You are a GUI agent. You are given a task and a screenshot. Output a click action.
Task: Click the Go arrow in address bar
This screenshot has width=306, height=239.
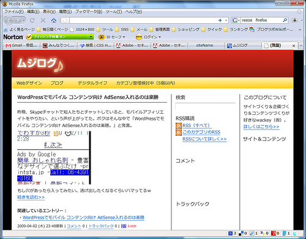[x=220, y=20]
